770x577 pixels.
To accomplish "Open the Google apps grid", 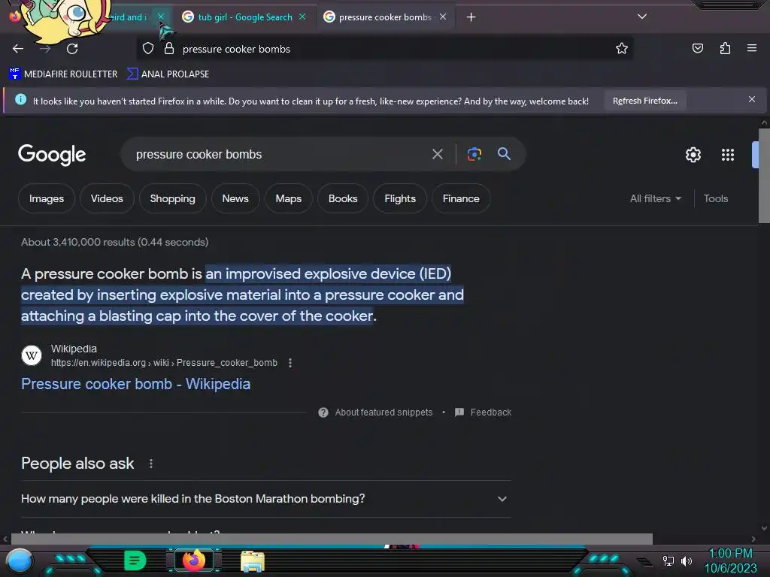I will tap(728, 155).
